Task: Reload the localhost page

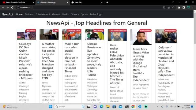Action: (x=12, y=7)
